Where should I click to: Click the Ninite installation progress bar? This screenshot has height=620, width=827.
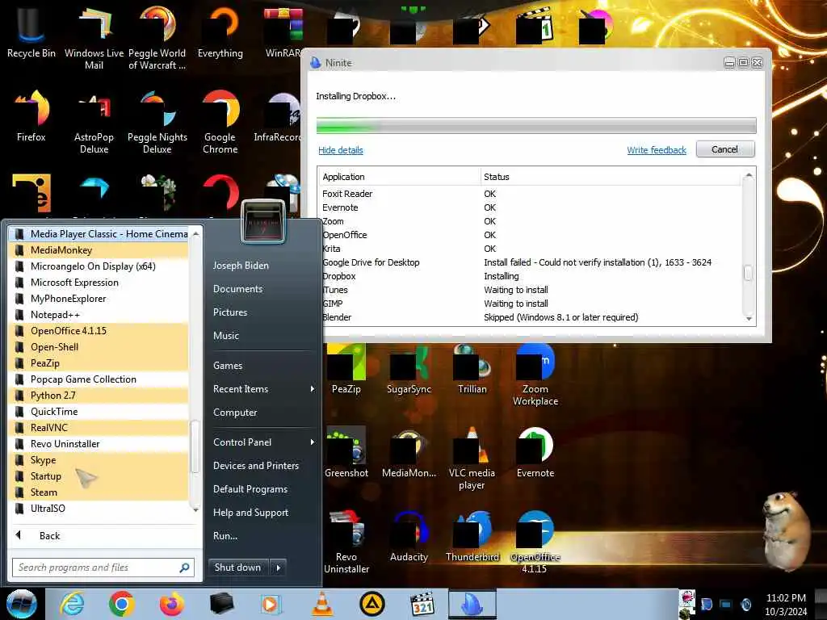click(x=536, y=125)
